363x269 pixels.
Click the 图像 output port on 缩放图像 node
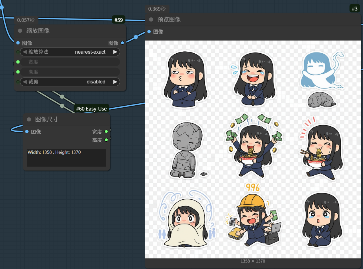122,43
